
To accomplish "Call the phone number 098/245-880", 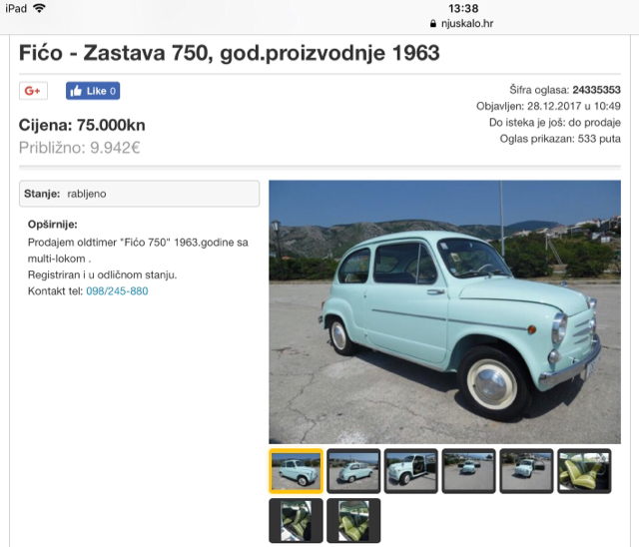I will click(117, 290).
